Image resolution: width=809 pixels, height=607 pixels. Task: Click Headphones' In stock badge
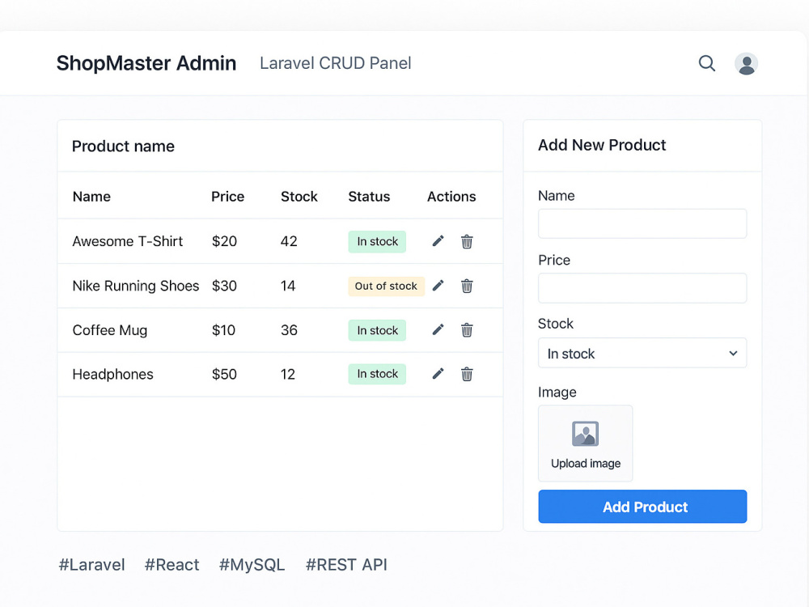pos(377,374)
